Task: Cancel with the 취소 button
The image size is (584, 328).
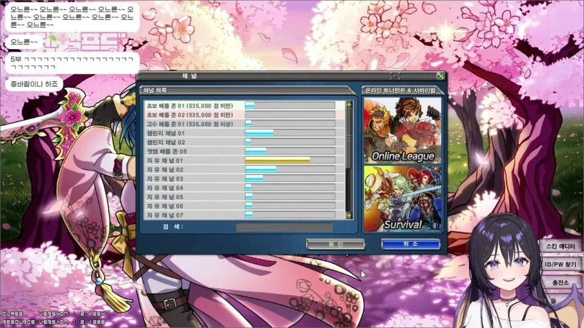Action: pos(411,244)
